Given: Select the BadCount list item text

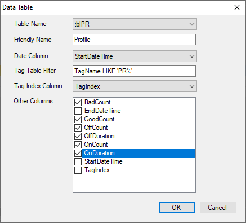Looking at the screenshot, I should 97,102.
